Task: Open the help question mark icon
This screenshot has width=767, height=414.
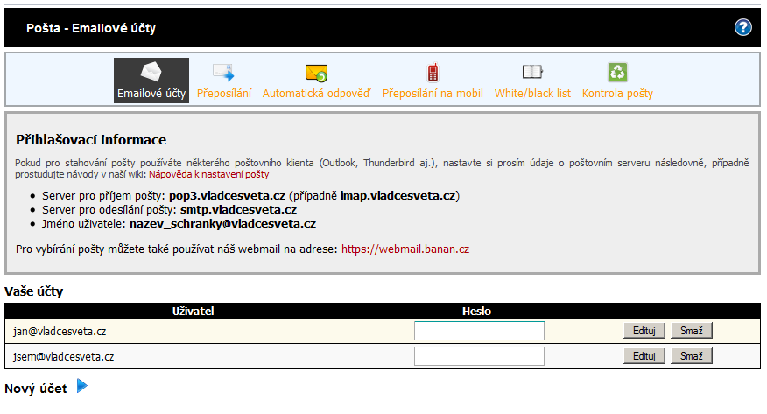Action: pyautogui.click(x=743, y=27)
